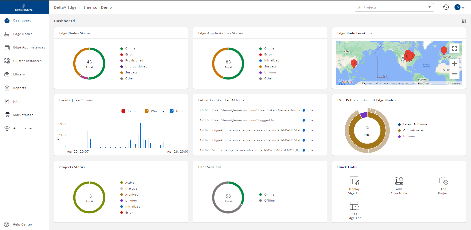Open the Jobs section
Viewport: 471px width, 230px height.
click(x=17, y=101)
